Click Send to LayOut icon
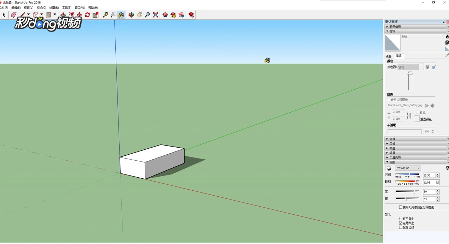This screenshot has width=449, height=244. click(x=182, y=15)
